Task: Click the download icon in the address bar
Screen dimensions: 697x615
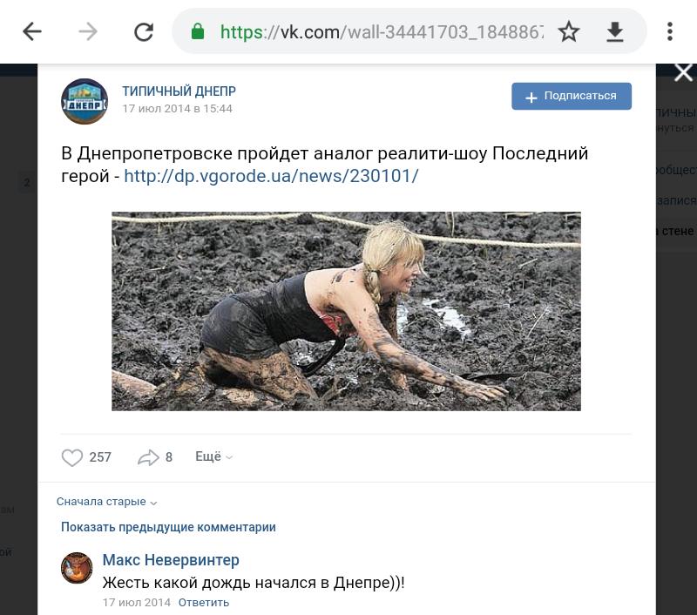Action: point(615,32)
